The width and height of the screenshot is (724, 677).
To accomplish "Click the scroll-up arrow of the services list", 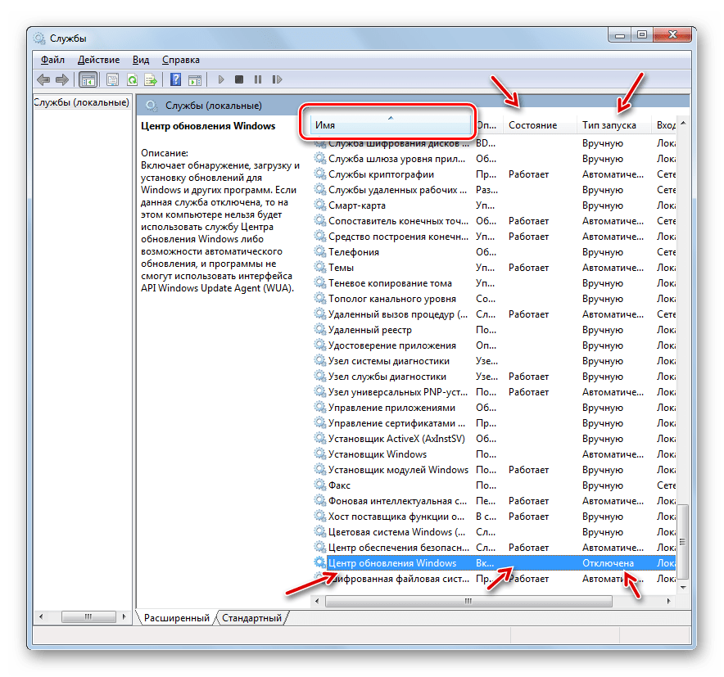I will coord(683,124).
